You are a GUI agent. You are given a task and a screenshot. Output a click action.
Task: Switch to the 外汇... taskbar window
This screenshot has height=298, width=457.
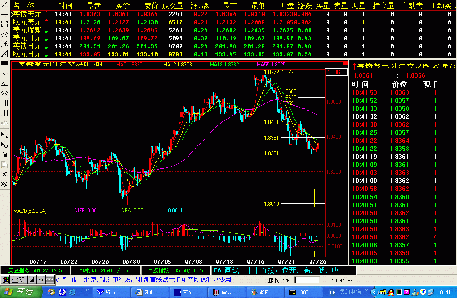click(x=150, y=292)
